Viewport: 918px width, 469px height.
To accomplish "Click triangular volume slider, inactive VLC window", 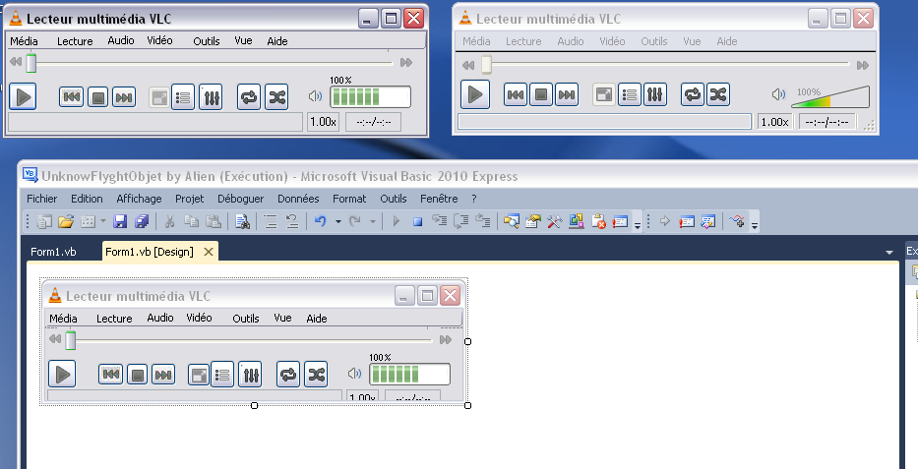I will pyautogui.click(x=830, y=97).
